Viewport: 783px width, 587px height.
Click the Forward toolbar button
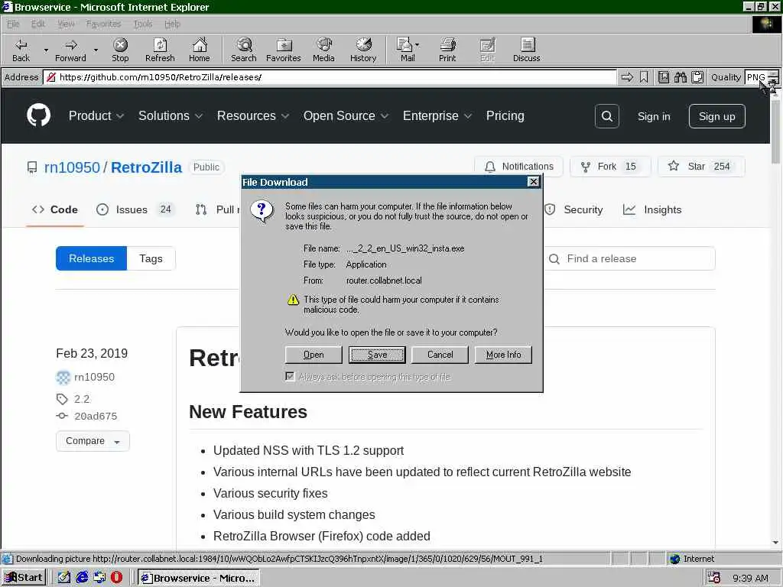(x=70, y=50)
